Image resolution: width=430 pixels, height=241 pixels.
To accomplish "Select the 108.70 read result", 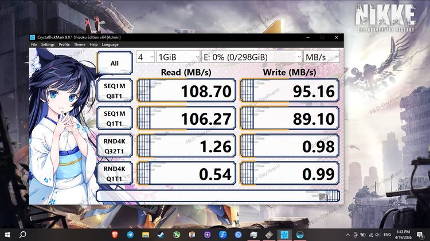I will pyautogui.click(x=186, y=90).
